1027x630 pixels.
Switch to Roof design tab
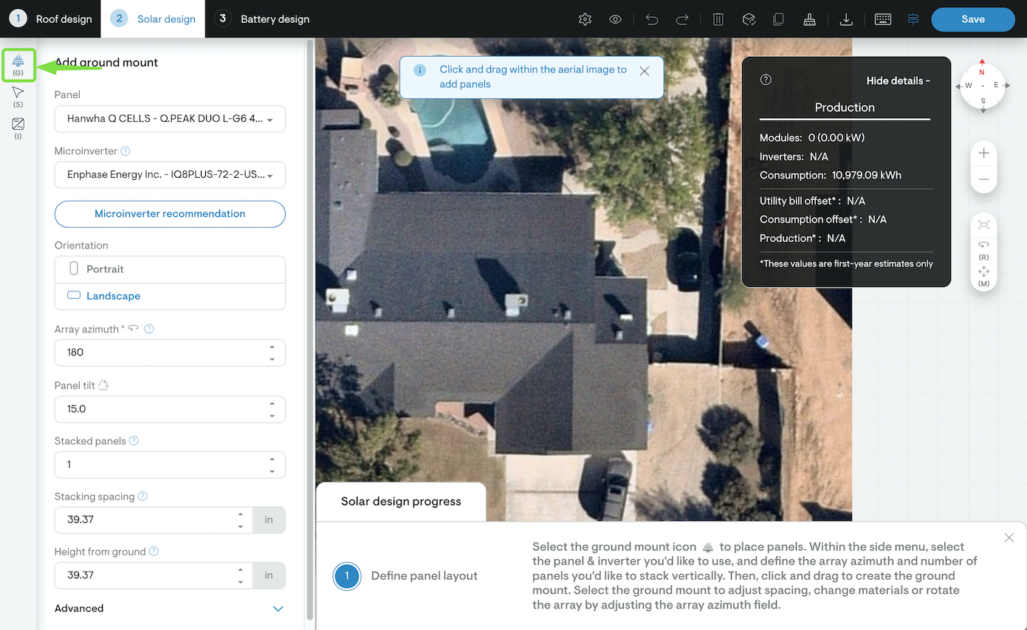51,19
